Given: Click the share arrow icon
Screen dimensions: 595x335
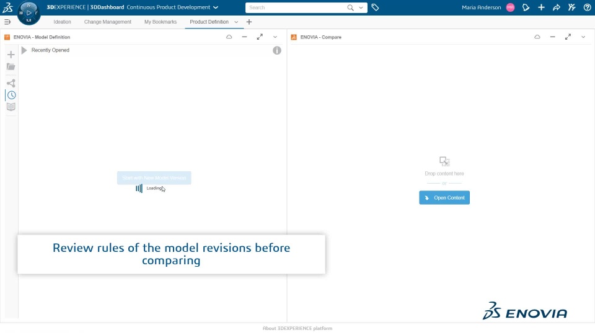Looking at the screenshot, I should coord(557,7).
